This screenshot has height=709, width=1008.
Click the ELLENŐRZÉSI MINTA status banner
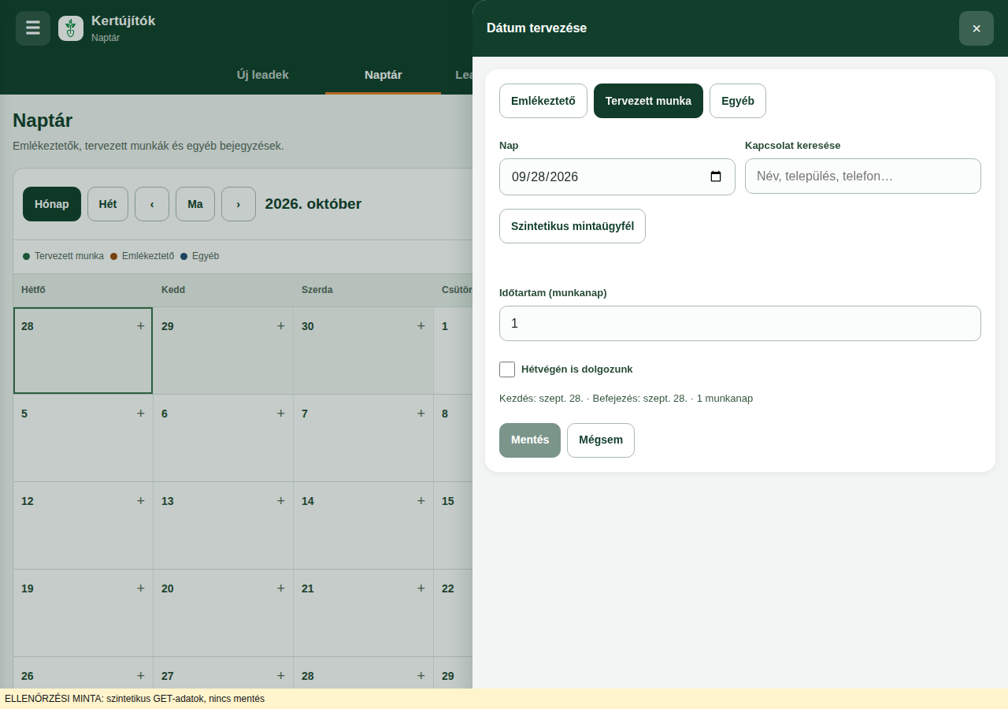504,699
